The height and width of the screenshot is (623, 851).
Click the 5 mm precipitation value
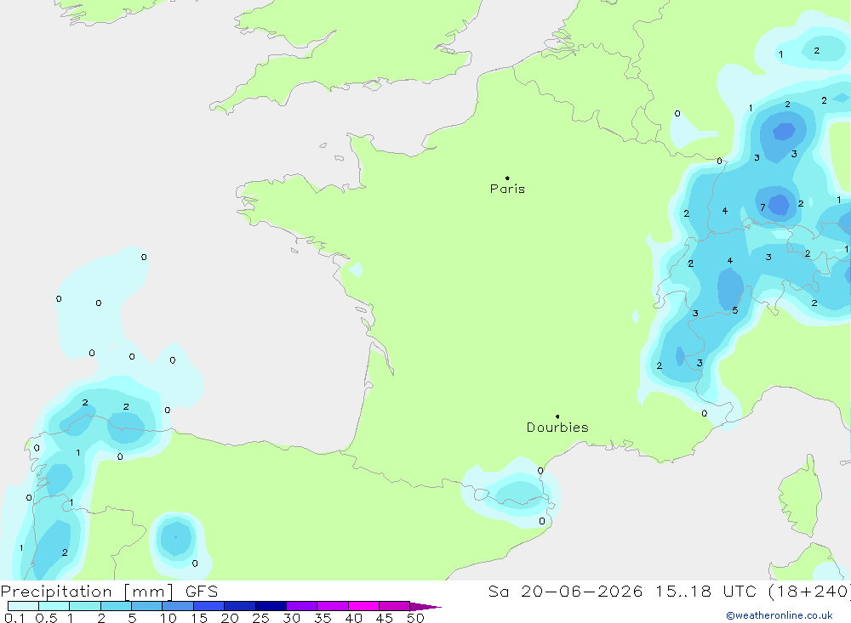coord(735,311)
